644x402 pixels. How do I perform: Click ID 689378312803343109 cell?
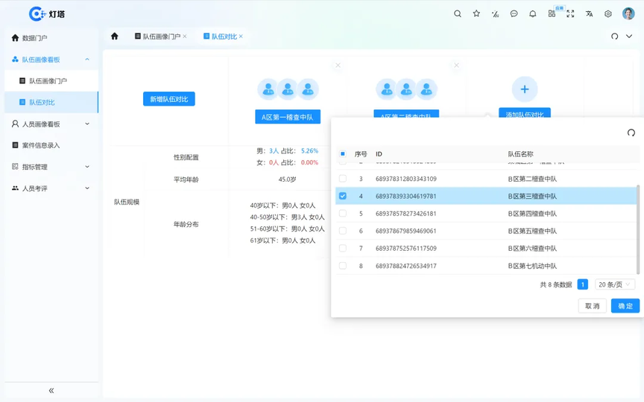point(405,179)
